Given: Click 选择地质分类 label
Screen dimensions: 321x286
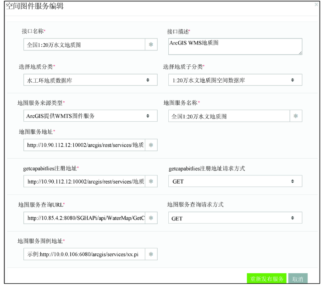Looking at the screenshot, I should (x=36, y=67).
